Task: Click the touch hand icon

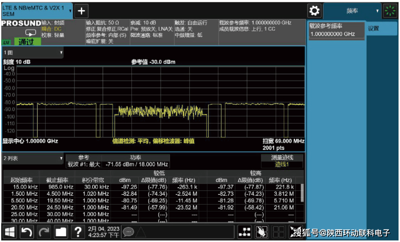Action: [262, 232]
